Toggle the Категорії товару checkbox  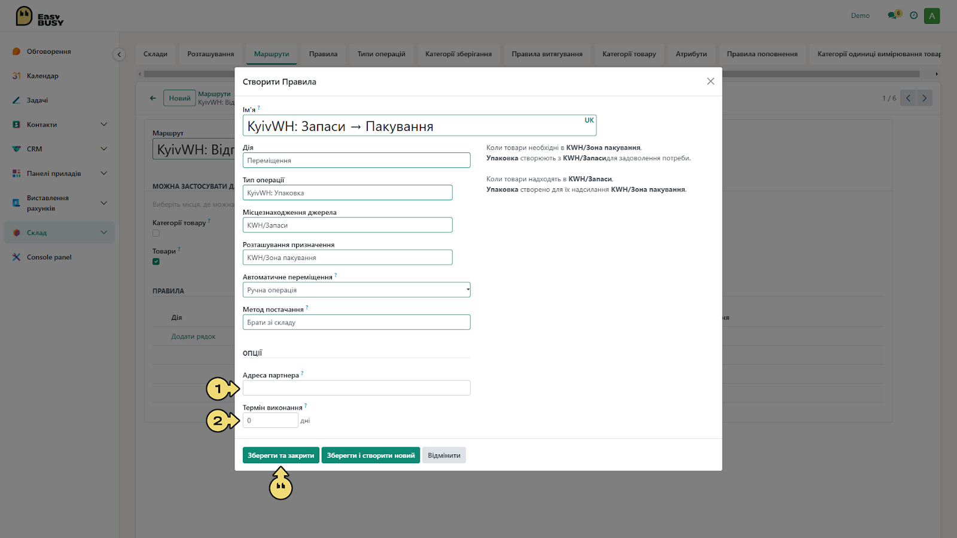[x=156, y=233]
